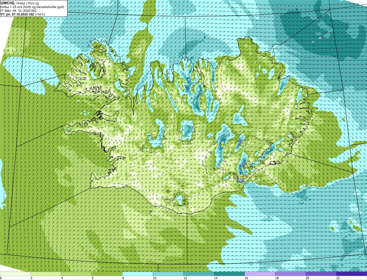Click the 2–4 m/s light green legend swatch
The image size is (367, 280).
(x=46, y=274)
